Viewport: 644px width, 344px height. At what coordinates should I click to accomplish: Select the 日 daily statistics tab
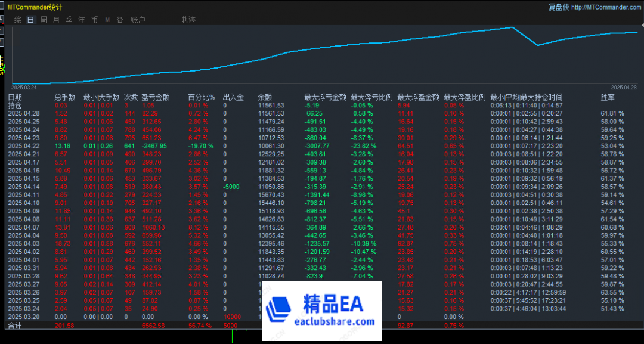click(x=30, y=20)
